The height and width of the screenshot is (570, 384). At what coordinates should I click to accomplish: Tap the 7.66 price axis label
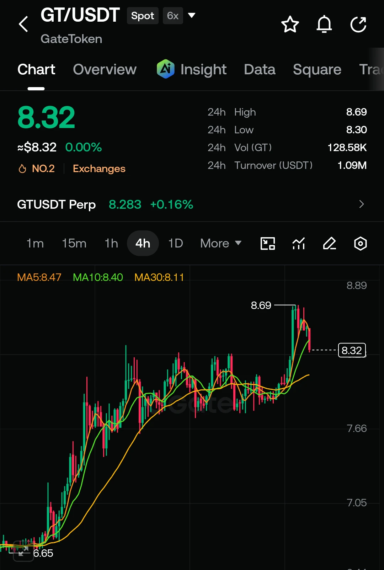tap(357, 428)
